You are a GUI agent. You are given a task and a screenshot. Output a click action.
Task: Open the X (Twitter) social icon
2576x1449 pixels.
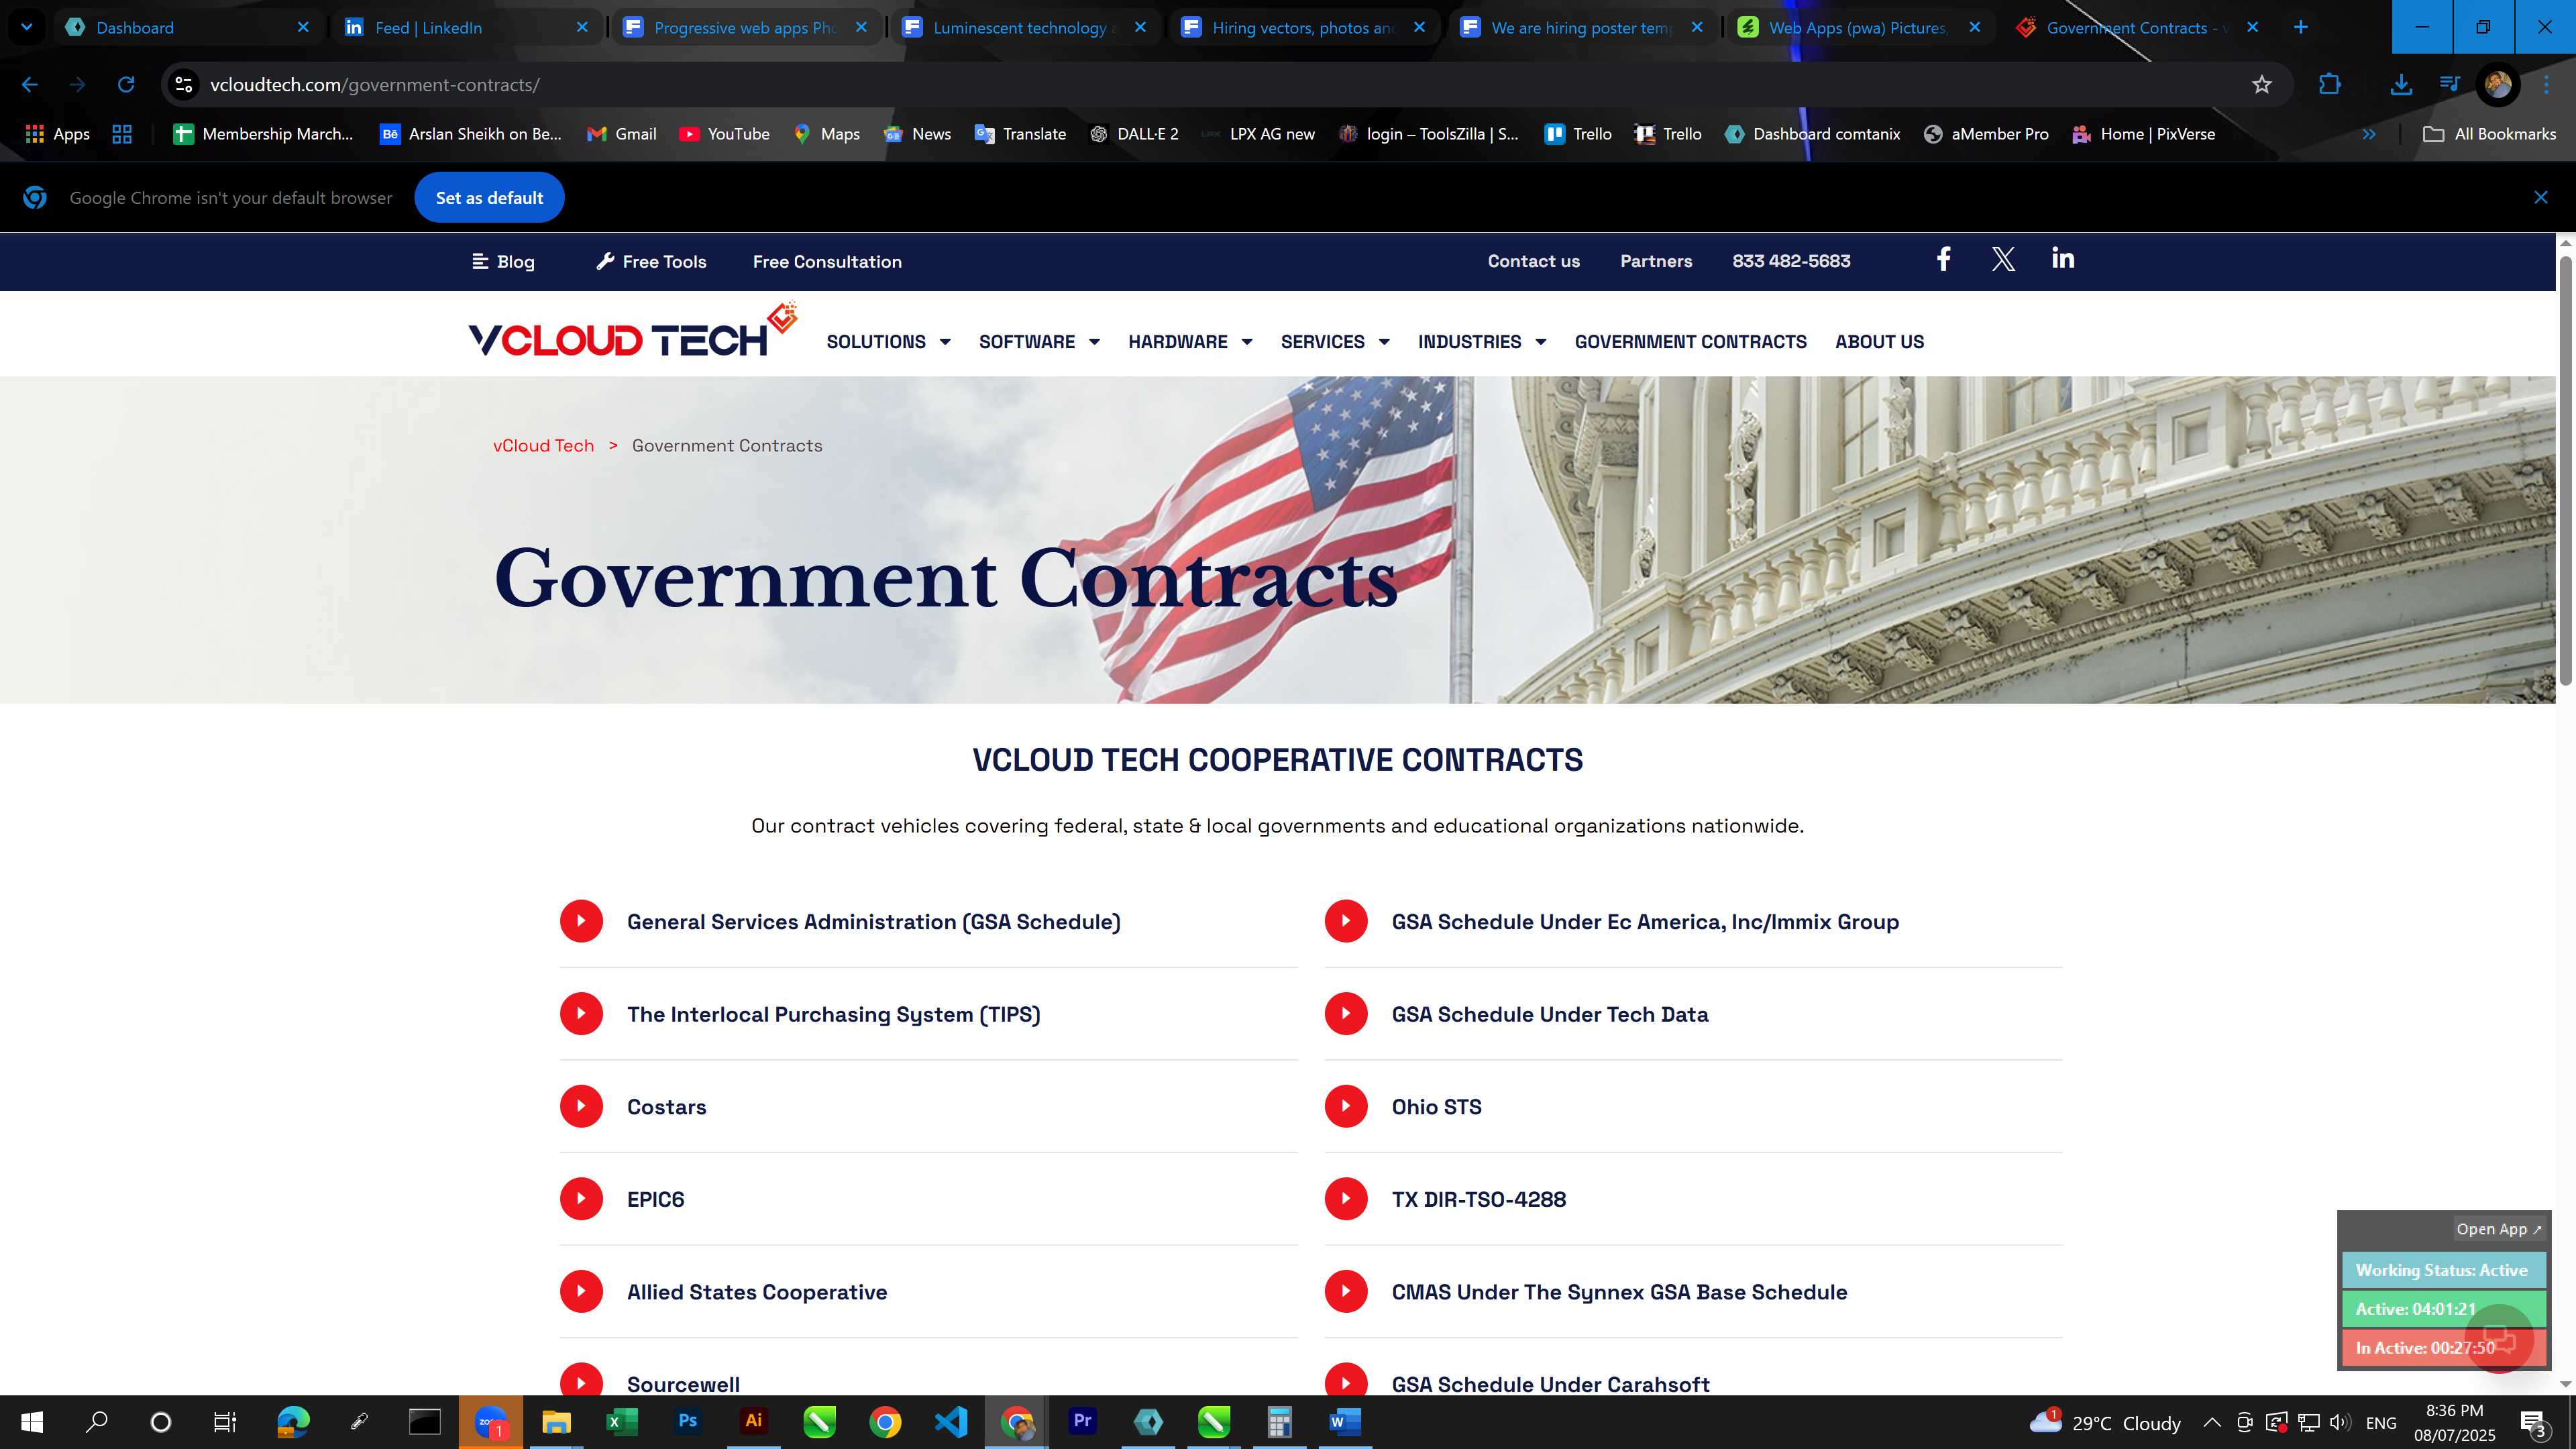2003,260
